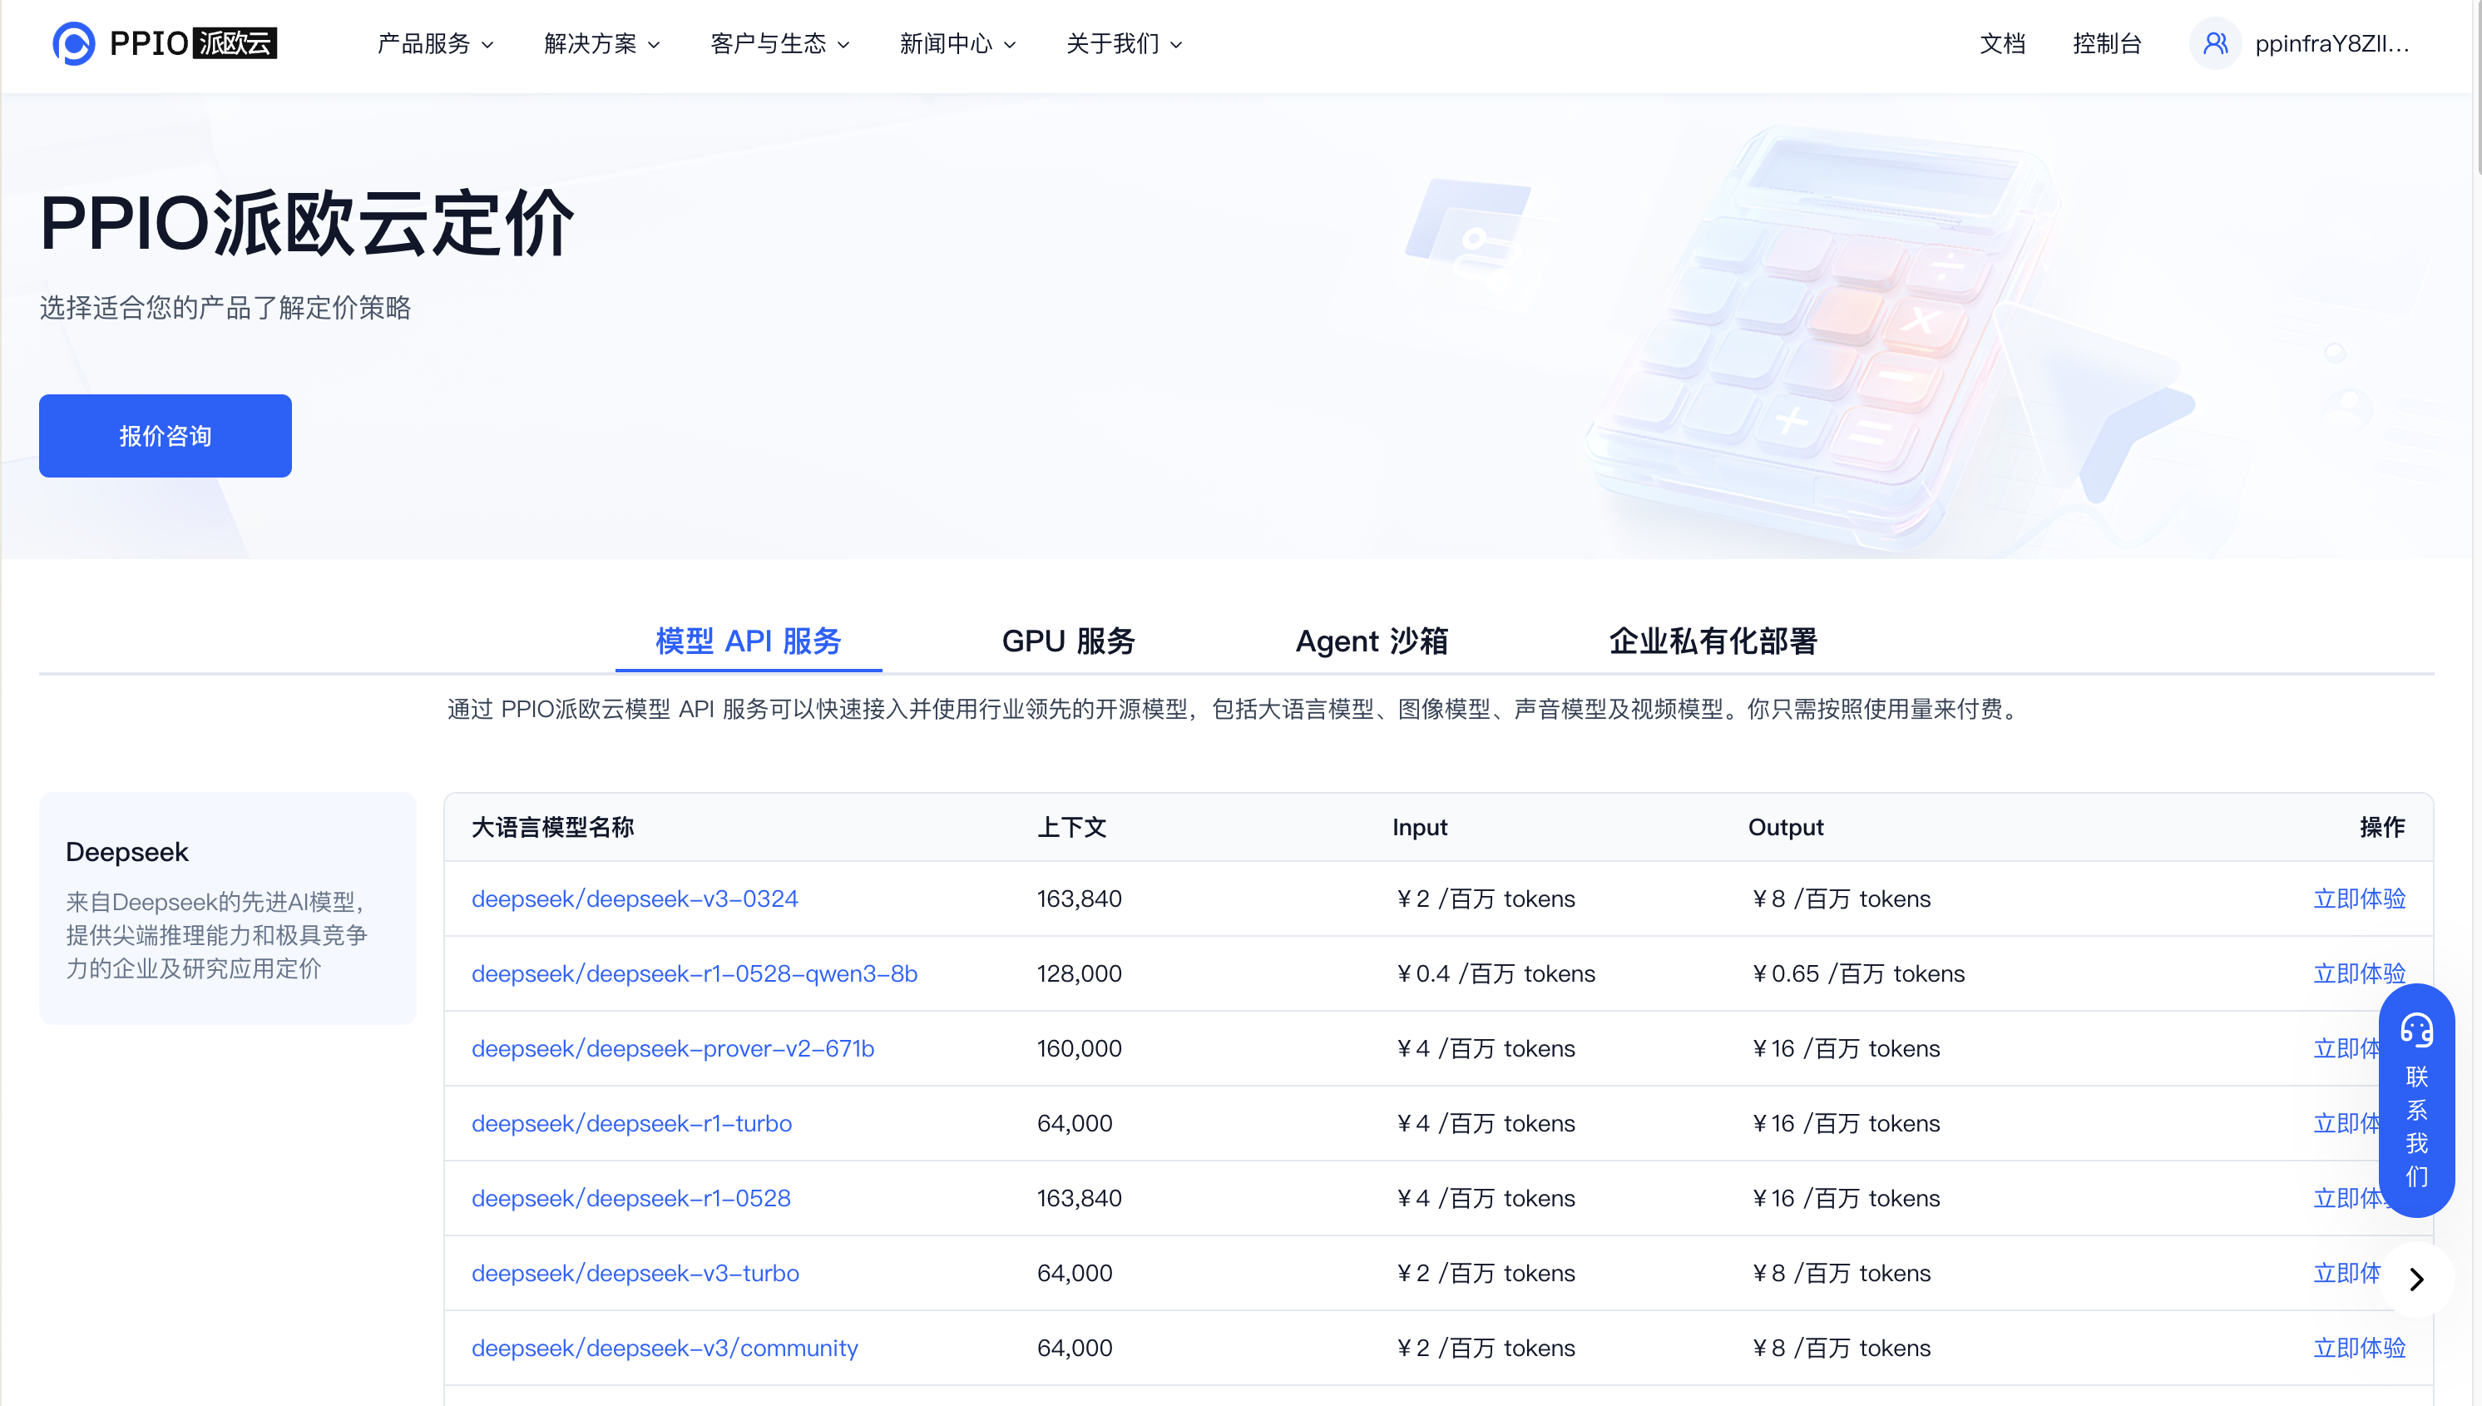
Task: Select the Deepseek category card
Action: pyautogui.click(x=227, y=908)
